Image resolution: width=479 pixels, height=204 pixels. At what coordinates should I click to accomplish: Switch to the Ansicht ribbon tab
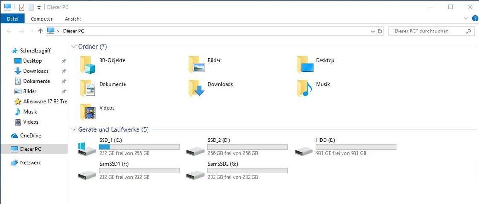point(72,19)
